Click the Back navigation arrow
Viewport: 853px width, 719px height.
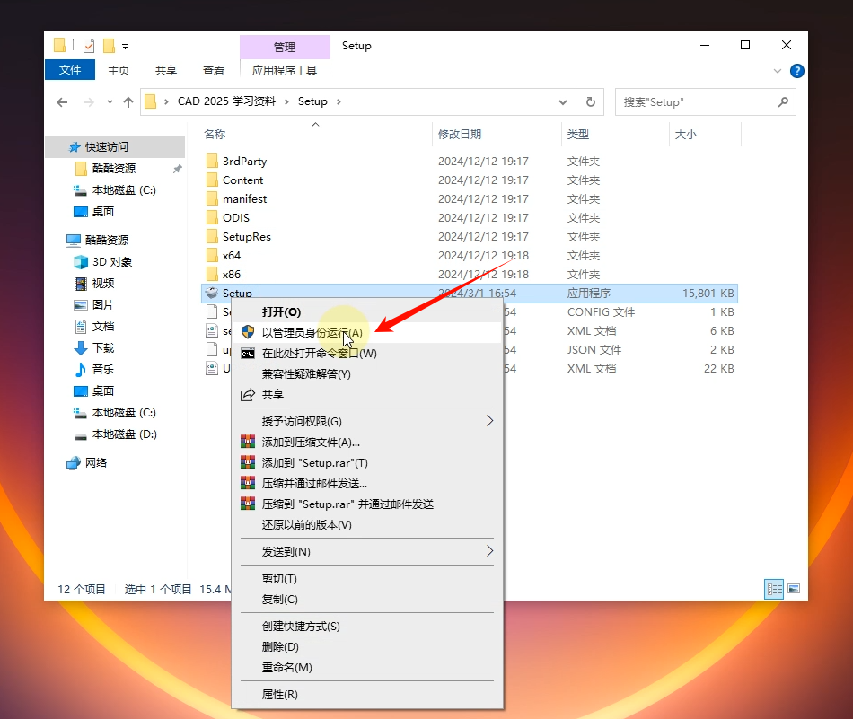(x=62, y=102)
